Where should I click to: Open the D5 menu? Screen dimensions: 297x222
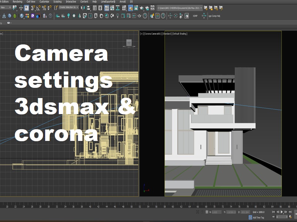click(131, 2)
